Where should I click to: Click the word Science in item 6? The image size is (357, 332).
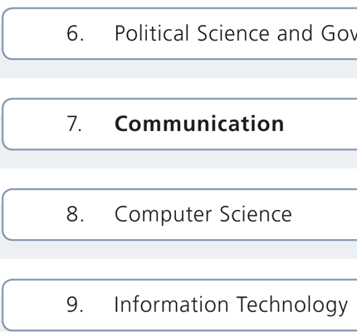[233, 33]
